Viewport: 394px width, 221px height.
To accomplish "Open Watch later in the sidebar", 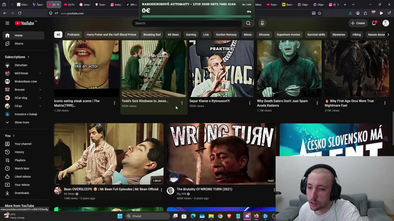I will pos(23,169).
